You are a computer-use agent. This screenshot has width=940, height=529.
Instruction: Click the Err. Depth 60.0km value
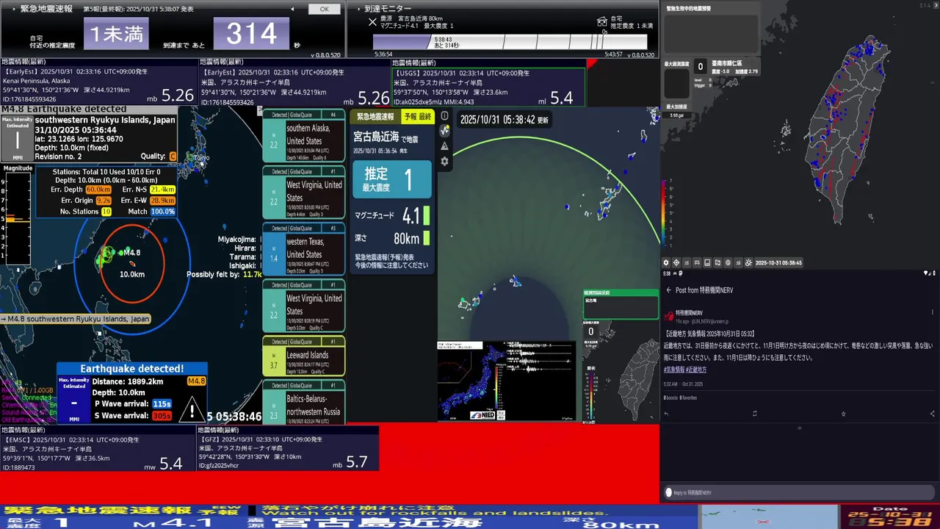[98, 190]
